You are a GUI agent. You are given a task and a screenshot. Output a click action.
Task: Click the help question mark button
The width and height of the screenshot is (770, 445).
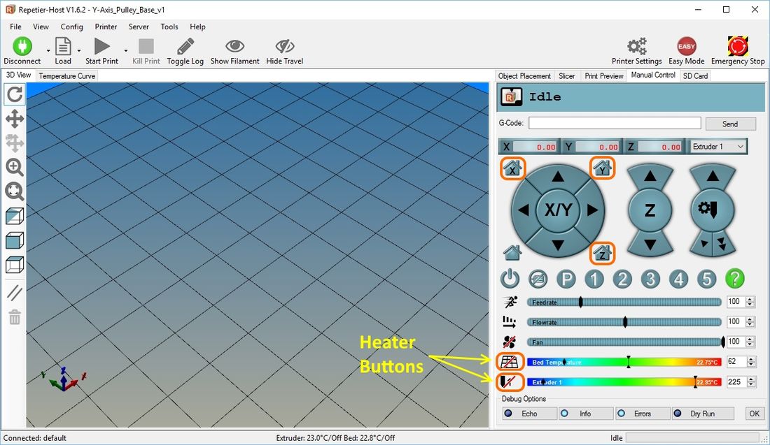click(x=734, y=279)
